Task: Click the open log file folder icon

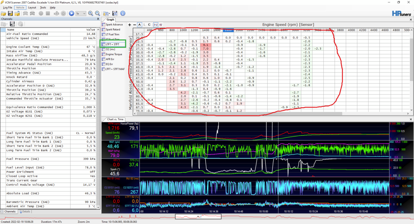Action: [x=3, y=13]
